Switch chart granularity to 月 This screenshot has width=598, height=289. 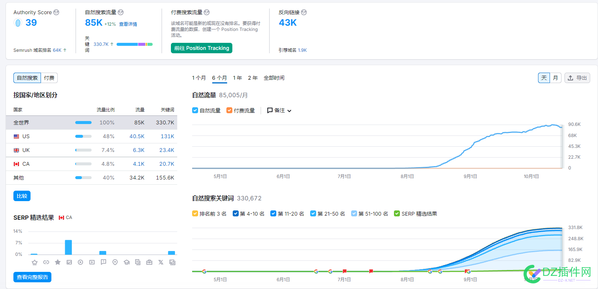tap(556, 78)
